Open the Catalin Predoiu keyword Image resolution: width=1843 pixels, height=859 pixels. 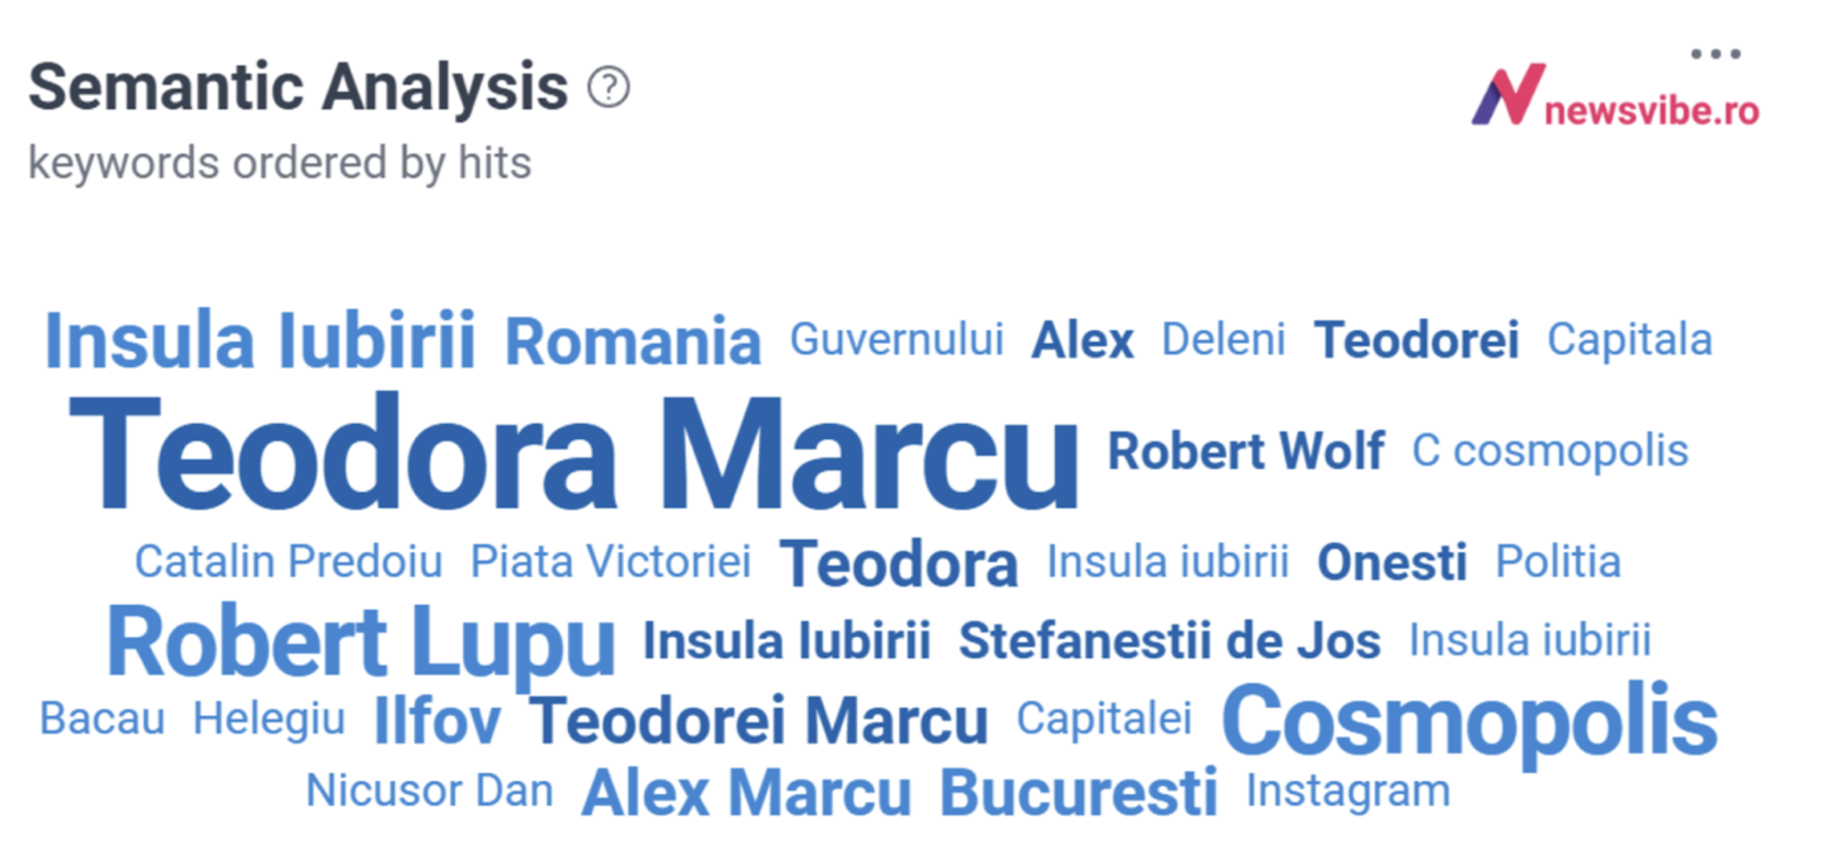point(288,562)
